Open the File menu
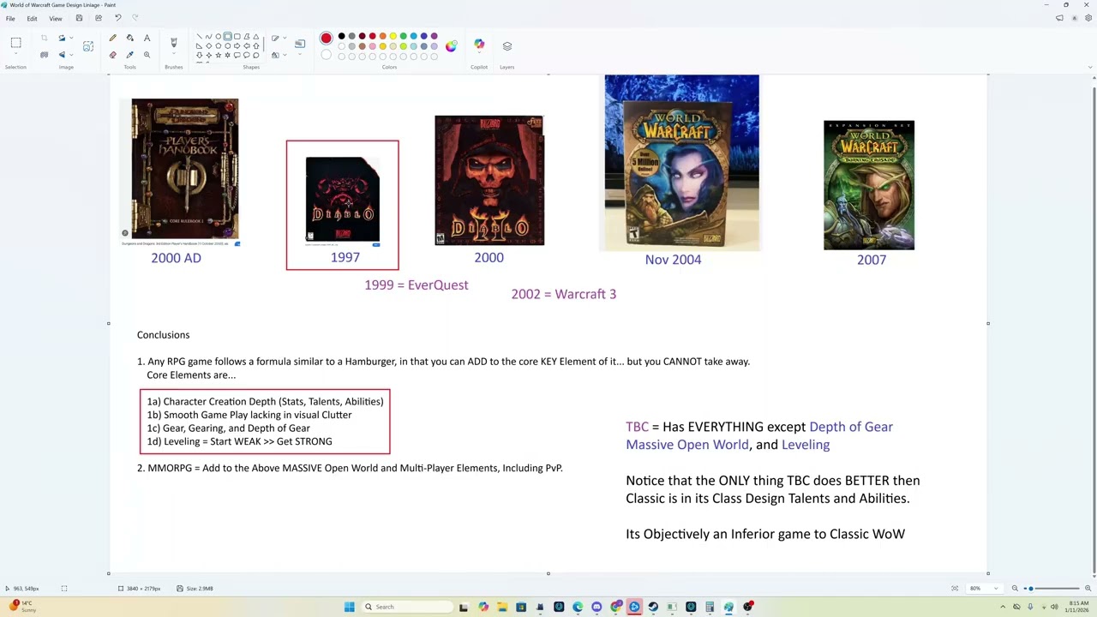 (10, 18)
